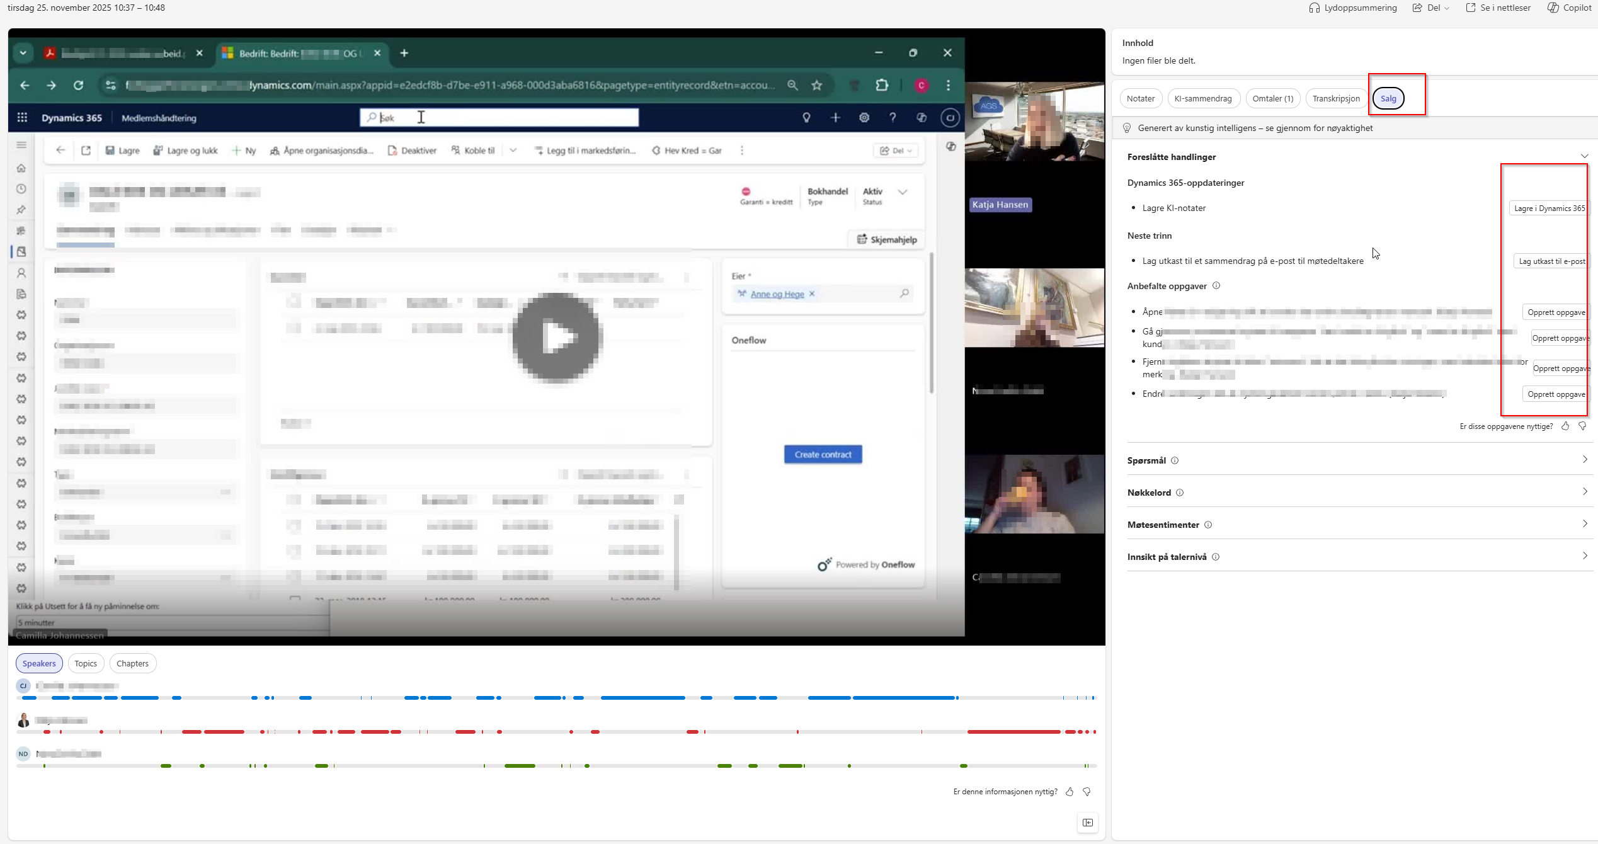The image size is (1598, 844).
Task: Toggle the side panel icon bottom right
Action: [1088, 823]
